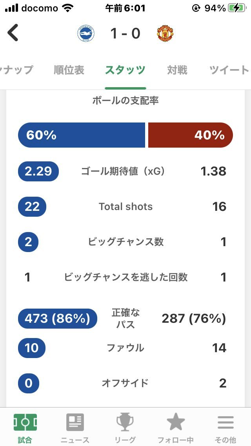Open the リーグ trophy icon

tap(125, 422)
